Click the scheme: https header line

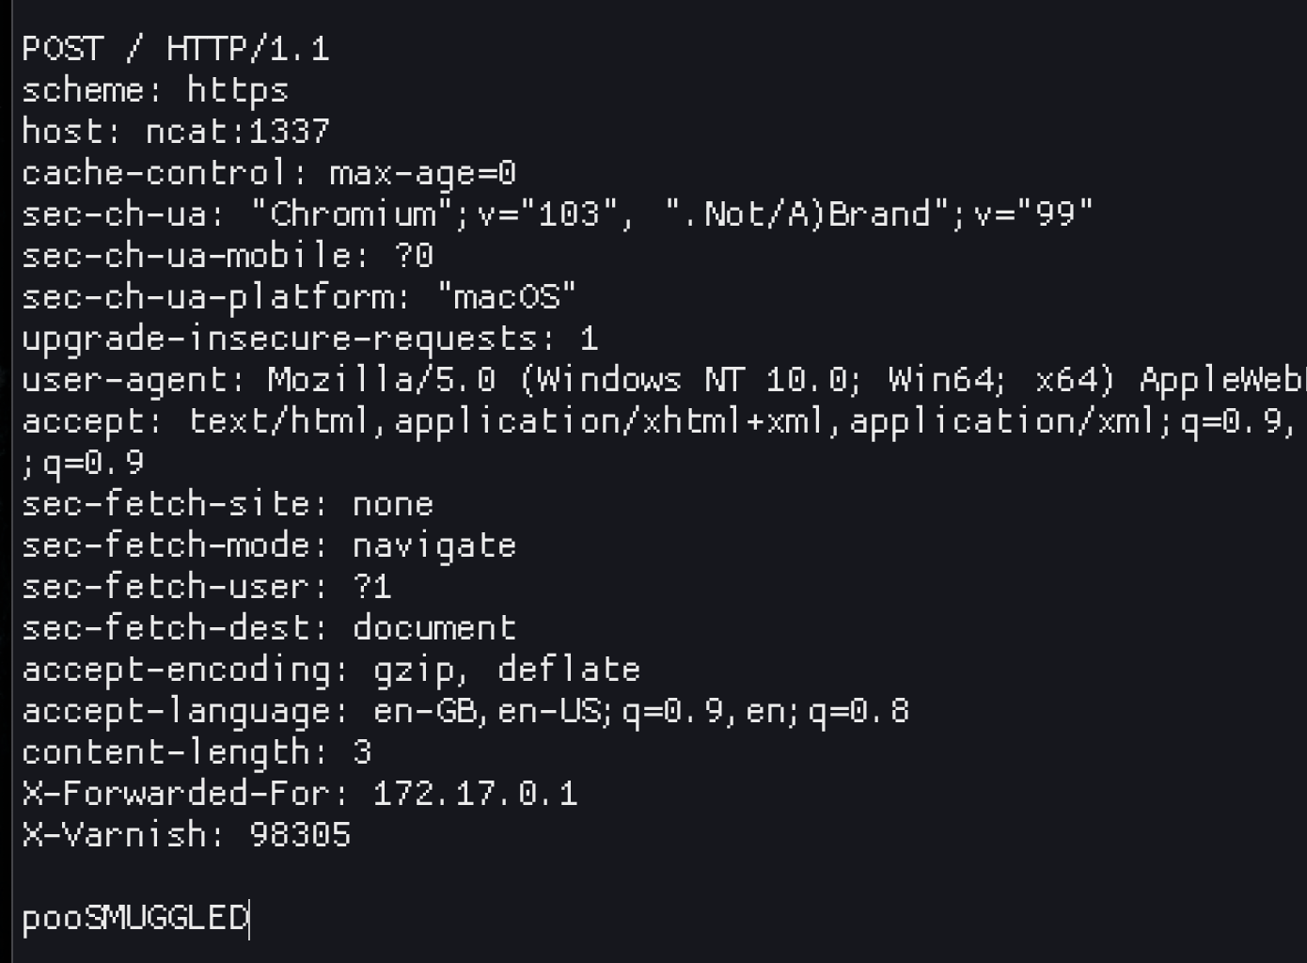(155, 90)
